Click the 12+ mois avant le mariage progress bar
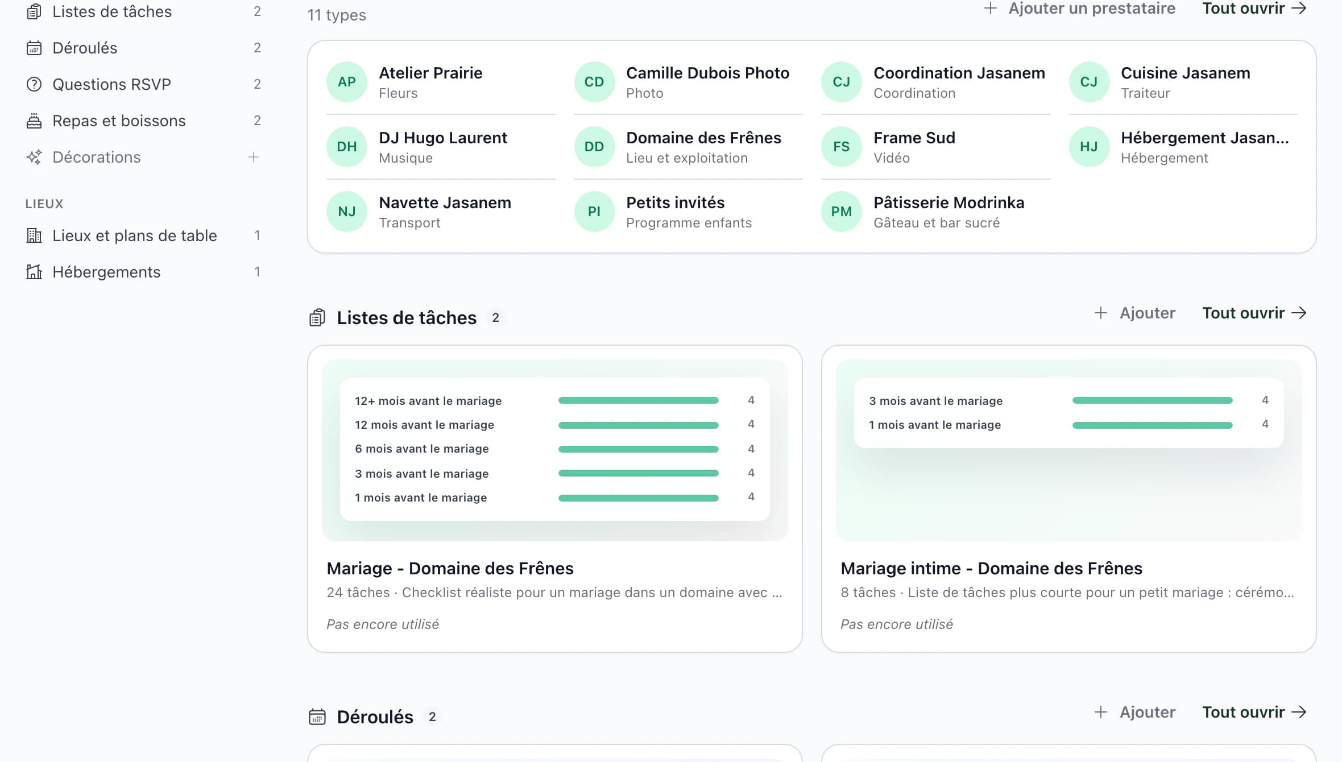The width and height of the screenshot is (1342, 762). click(x=638, y=400)
